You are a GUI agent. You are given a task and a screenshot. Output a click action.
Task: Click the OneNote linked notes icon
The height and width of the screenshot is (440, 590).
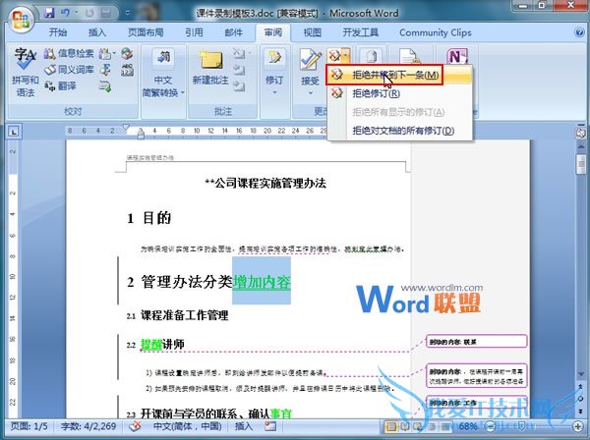457,56
